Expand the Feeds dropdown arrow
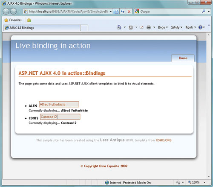Viewport: 213px width, 187px height. tap(136, 27)
